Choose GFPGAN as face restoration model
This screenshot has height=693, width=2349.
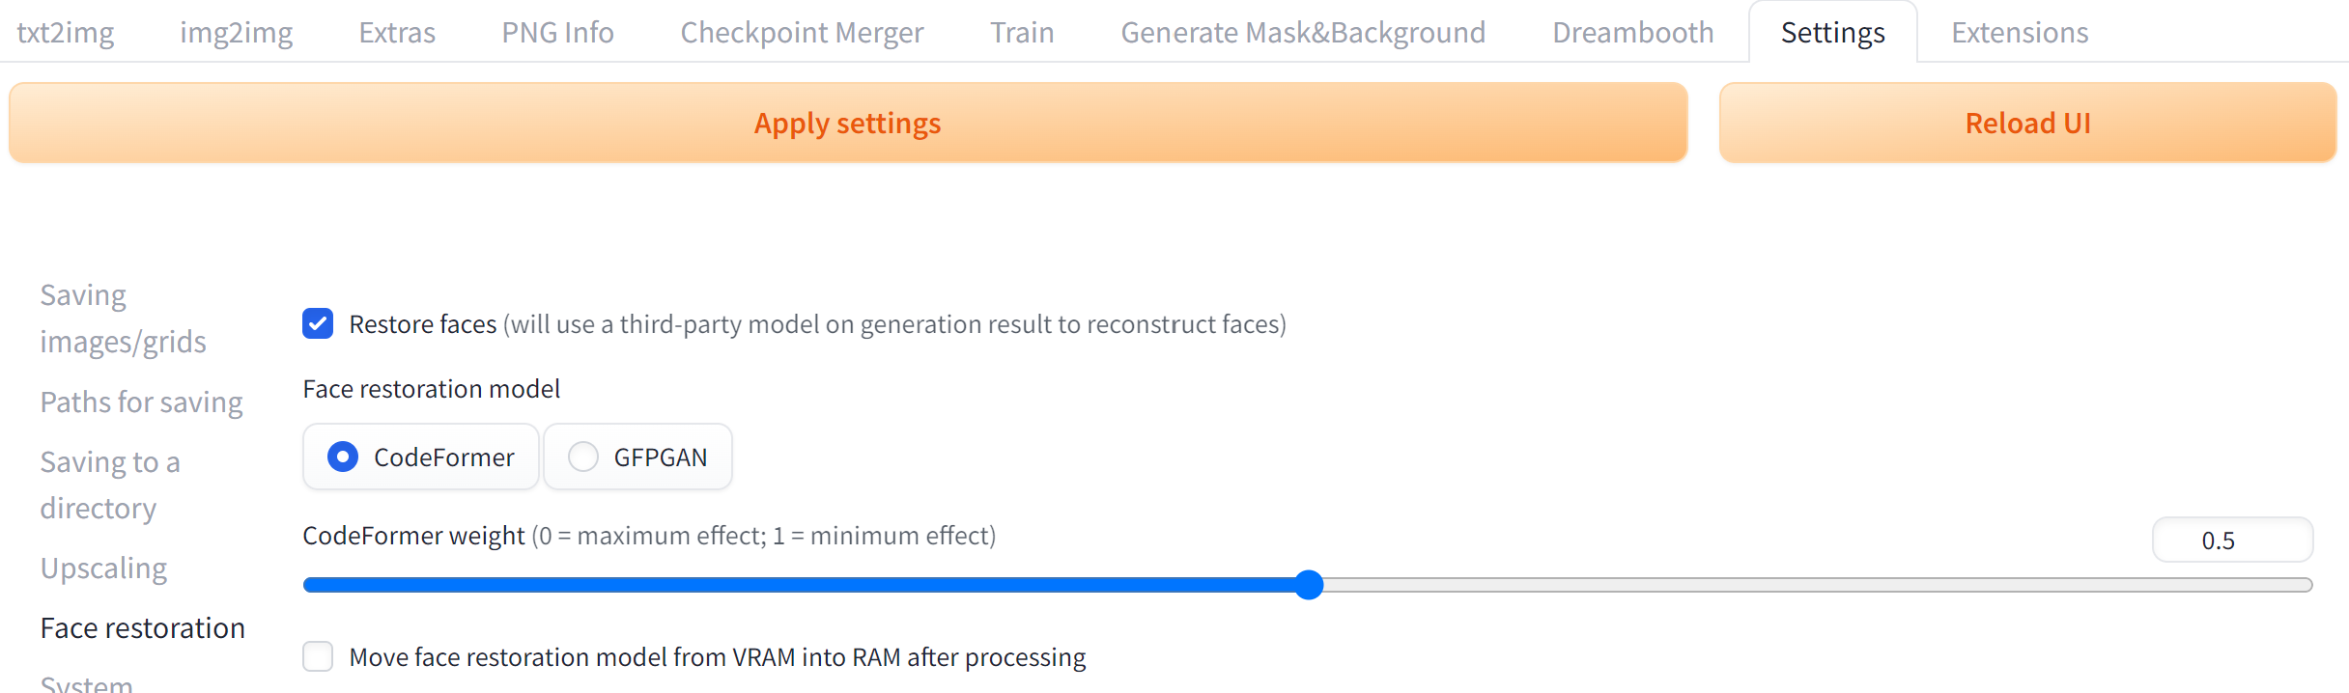pos(583,457)
